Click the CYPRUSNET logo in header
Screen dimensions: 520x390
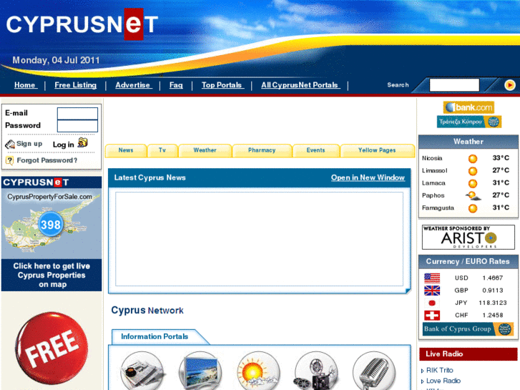(x=82, y=24)
